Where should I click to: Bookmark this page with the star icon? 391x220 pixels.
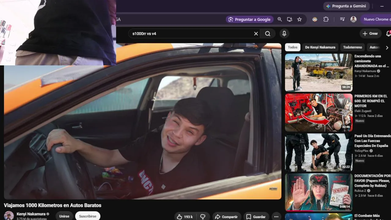coord(299,19)
